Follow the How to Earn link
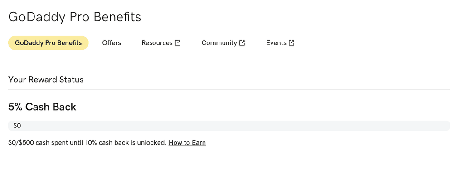Viewport: 476px width, 183px height. click(x=187, y=142)
